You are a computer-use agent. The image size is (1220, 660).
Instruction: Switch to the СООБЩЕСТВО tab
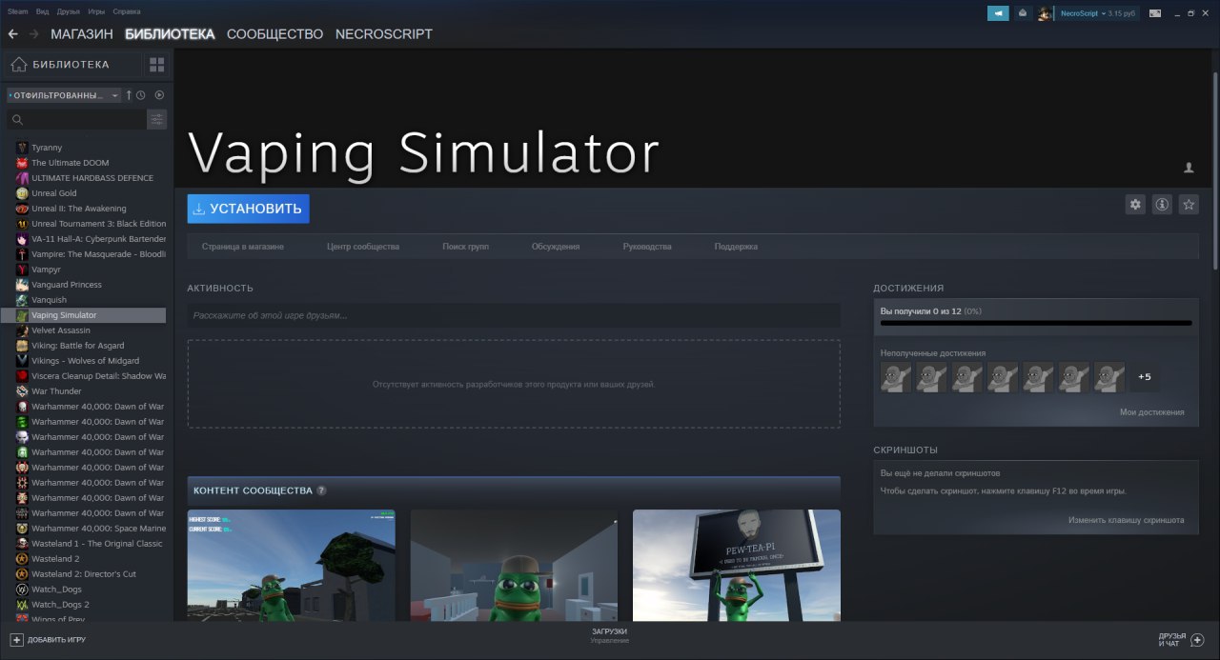click(275, 34)
